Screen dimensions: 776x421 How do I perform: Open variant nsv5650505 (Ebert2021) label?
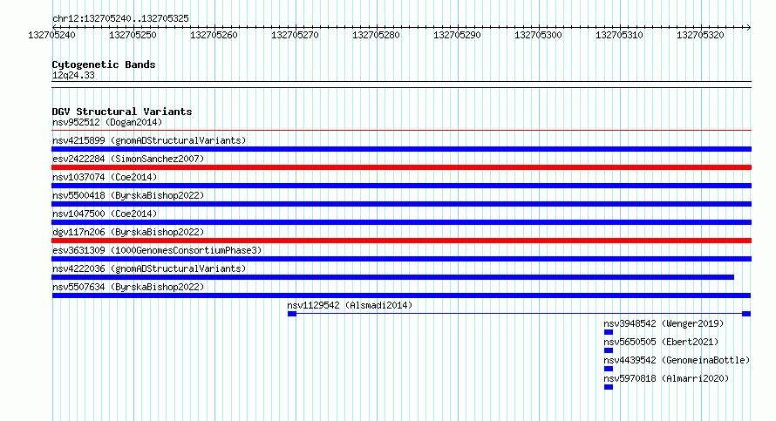pyautogui.click(x=661, y=342)
